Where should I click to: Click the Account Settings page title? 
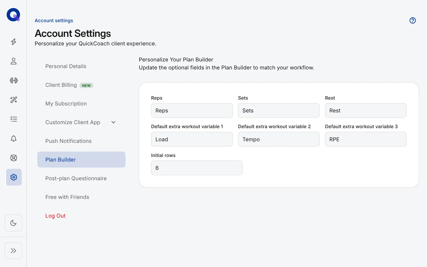coord(73,34)
